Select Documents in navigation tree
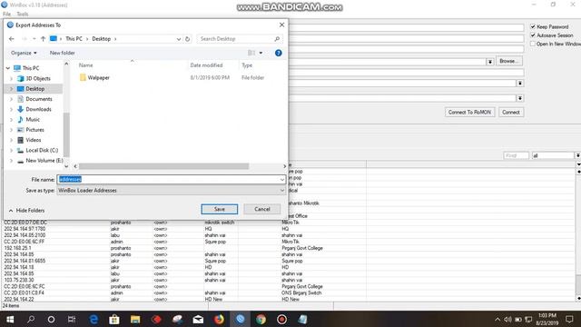 [x=39, y=99]
